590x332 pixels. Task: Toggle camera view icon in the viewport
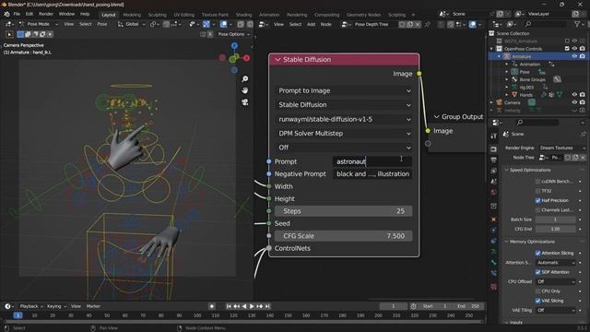pyautogui.click(x=245, y=102)
